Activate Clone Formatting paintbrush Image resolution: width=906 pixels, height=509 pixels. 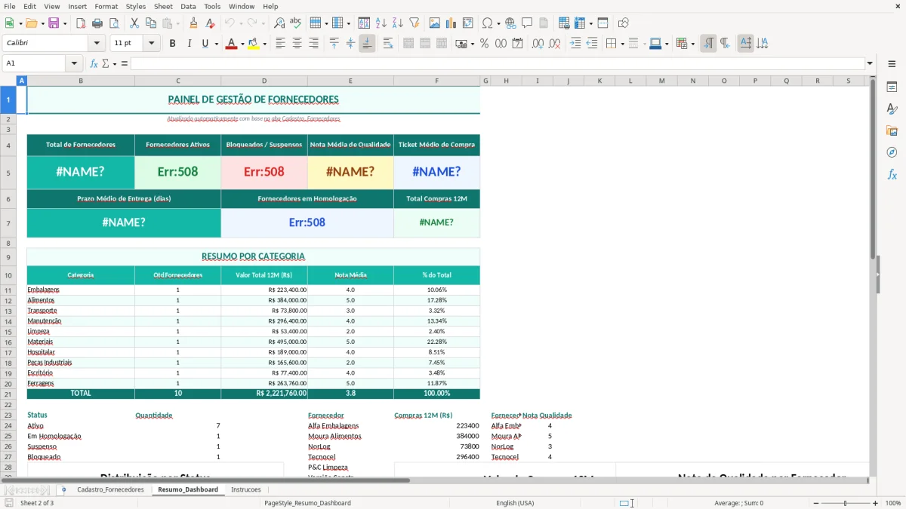pyautogui.click(x=193, y=23)
